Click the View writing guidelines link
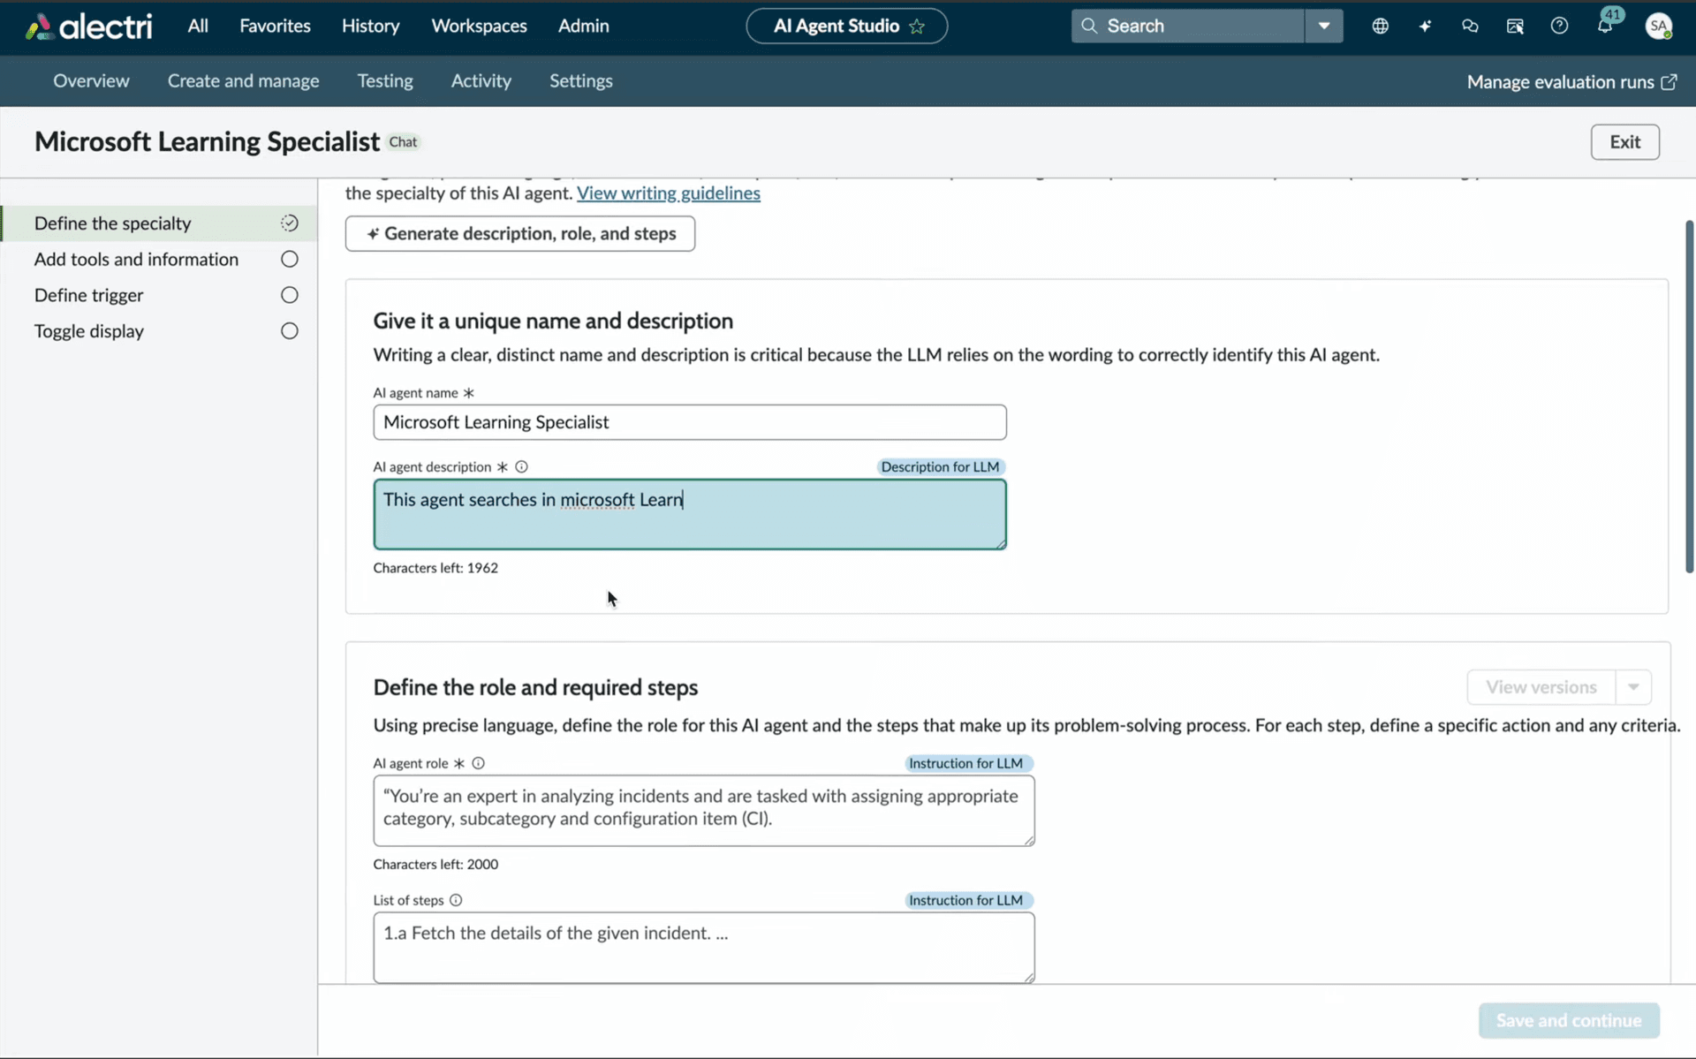Screen dimensions: 1696x1059 tap(668, 193)
